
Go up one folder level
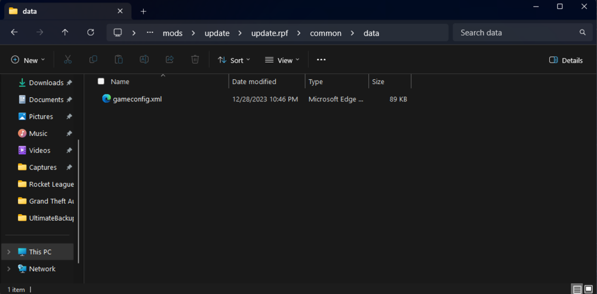point(65,33)
